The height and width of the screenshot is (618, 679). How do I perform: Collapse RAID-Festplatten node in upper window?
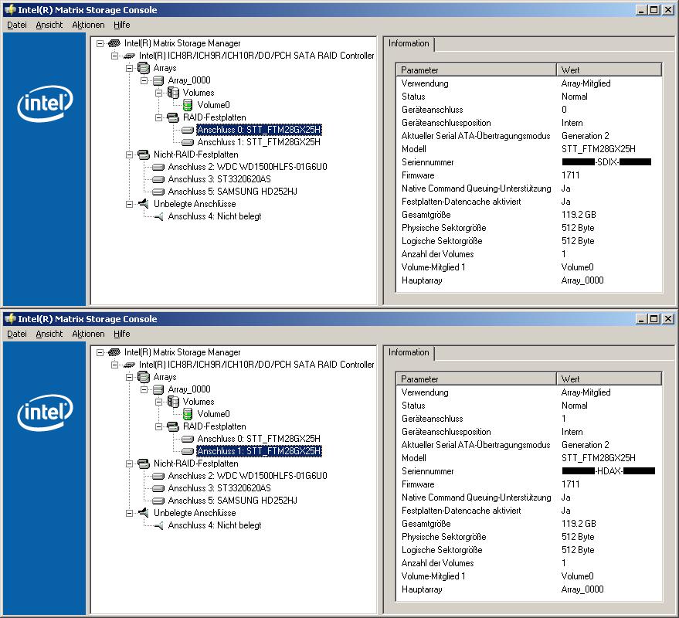pos(159,117)
